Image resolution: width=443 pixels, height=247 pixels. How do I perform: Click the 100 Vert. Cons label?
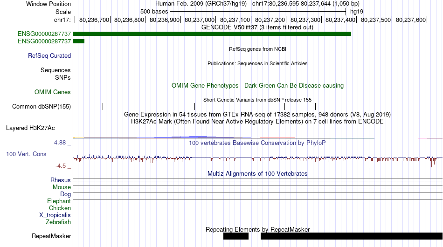[x=26, y=154]
